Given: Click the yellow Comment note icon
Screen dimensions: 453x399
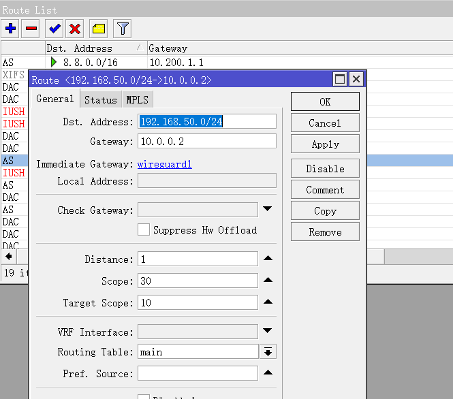Looking at the screenshot, I should (x=99, y=29).
